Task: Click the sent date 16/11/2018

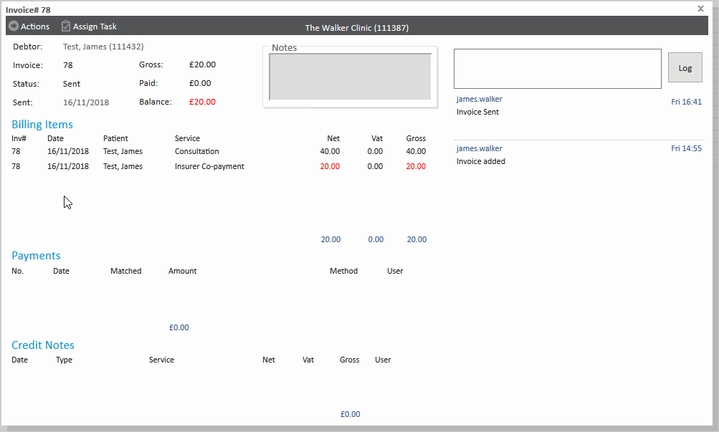Action: [x=86, y=102]
